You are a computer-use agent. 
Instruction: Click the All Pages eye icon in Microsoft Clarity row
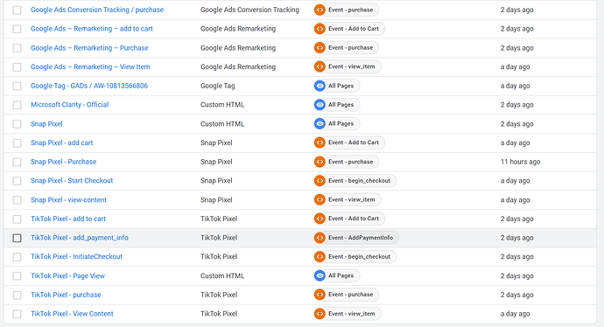[x=320, y=105]
